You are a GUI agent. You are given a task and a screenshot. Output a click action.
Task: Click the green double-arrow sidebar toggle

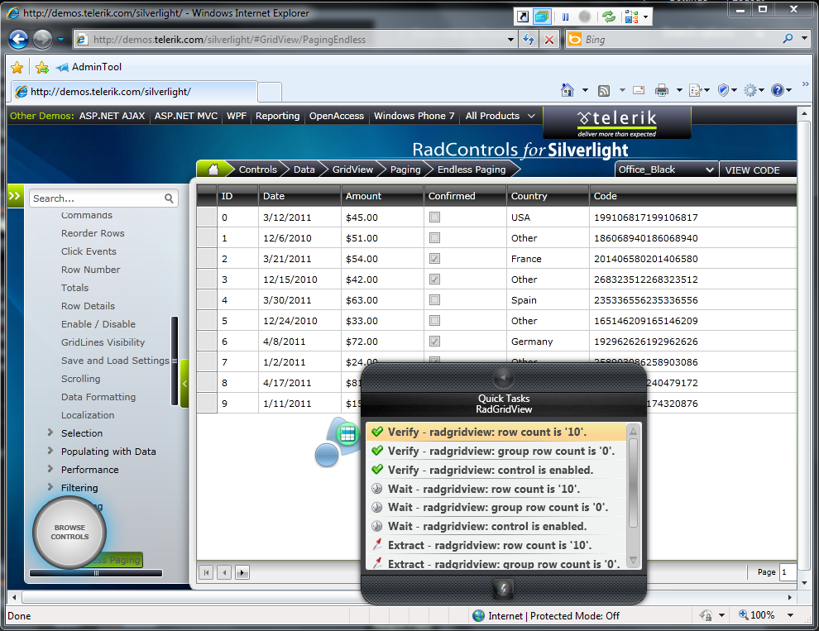[15, 196]
